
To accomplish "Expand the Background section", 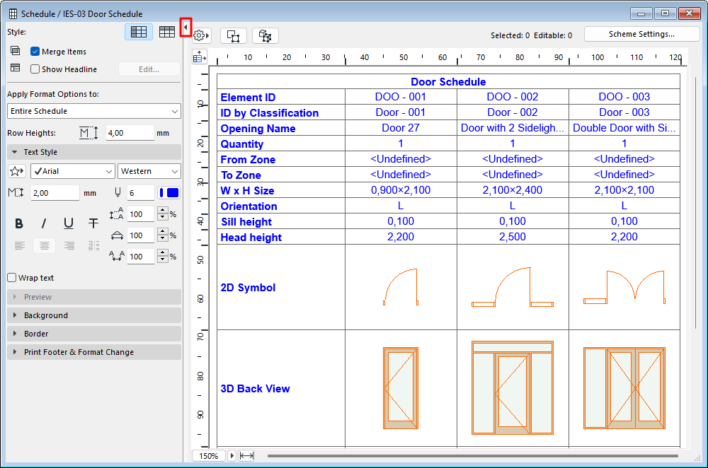I will tap(46, 315).
